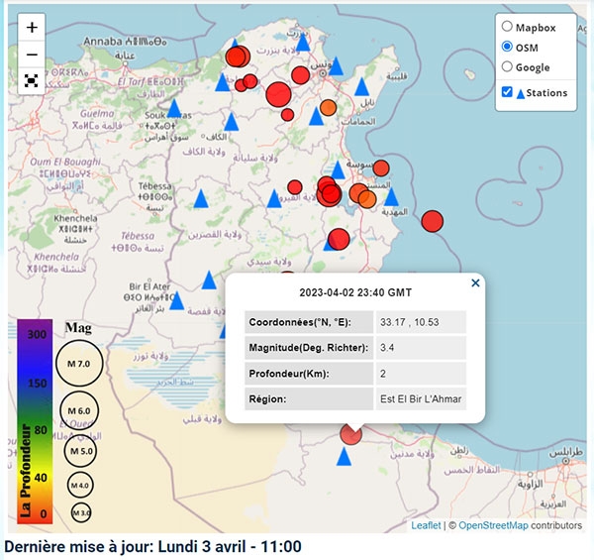Viewport: 594px width, 560px height.
Task: Select the Mapbox base layer
Action: tap(507, 27)
